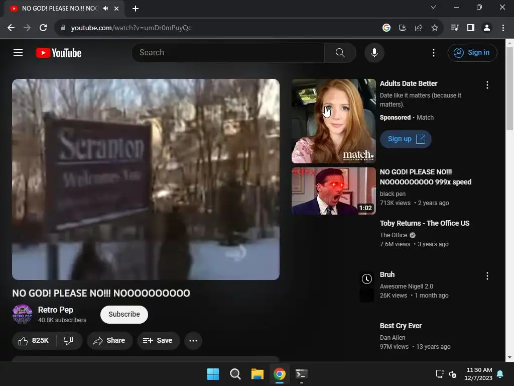Open the 999x speed video thumbnail
This screenshot has width=514, height=386.
(x=333, y=191)
